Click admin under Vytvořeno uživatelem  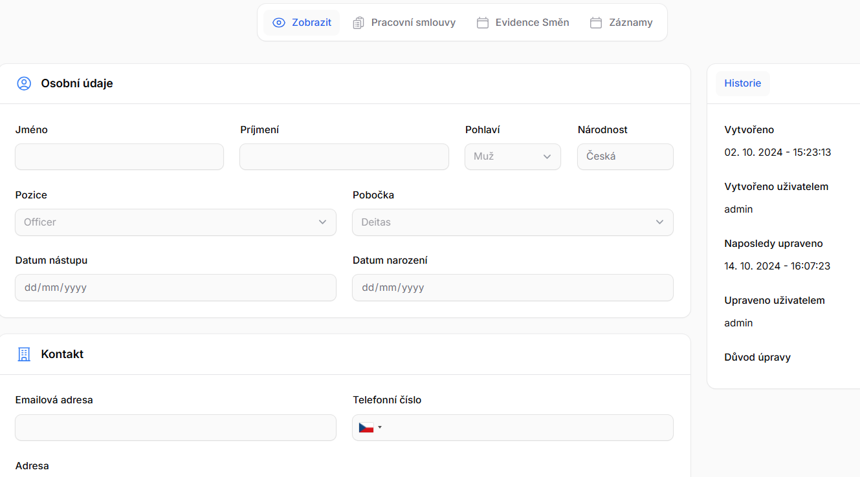click(738, 209)
